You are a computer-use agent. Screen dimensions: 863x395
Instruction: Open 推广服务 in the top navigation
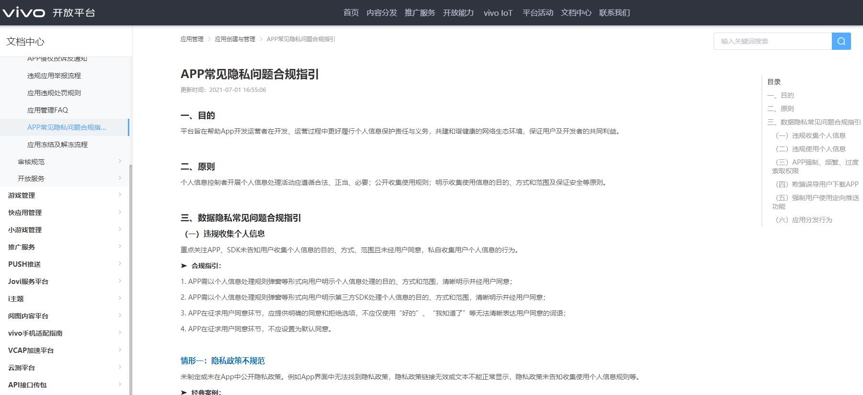point(420,13)
